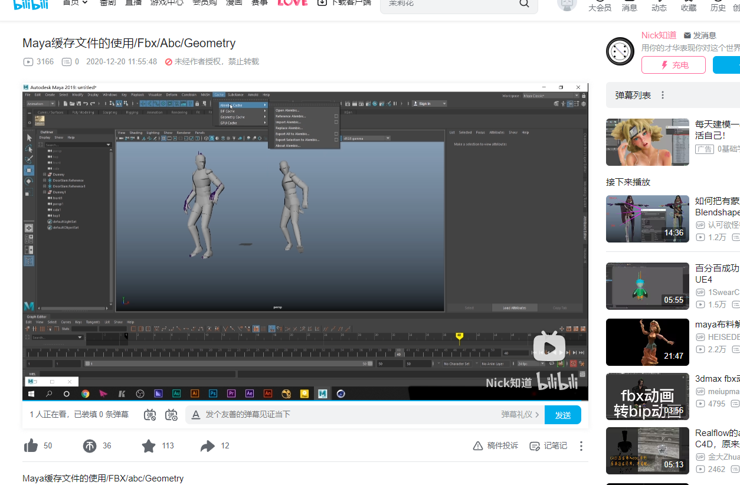Expand the Dummy1 node in Outliner
Viewport: 740px width, 485px height.
[44, 192]
